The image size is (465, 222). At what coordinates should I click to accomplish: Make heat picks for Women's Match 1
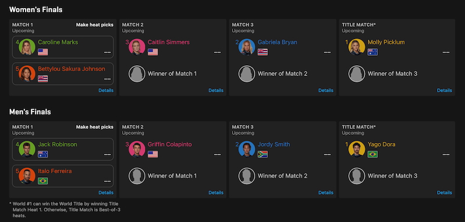click(x=95, y=25)
